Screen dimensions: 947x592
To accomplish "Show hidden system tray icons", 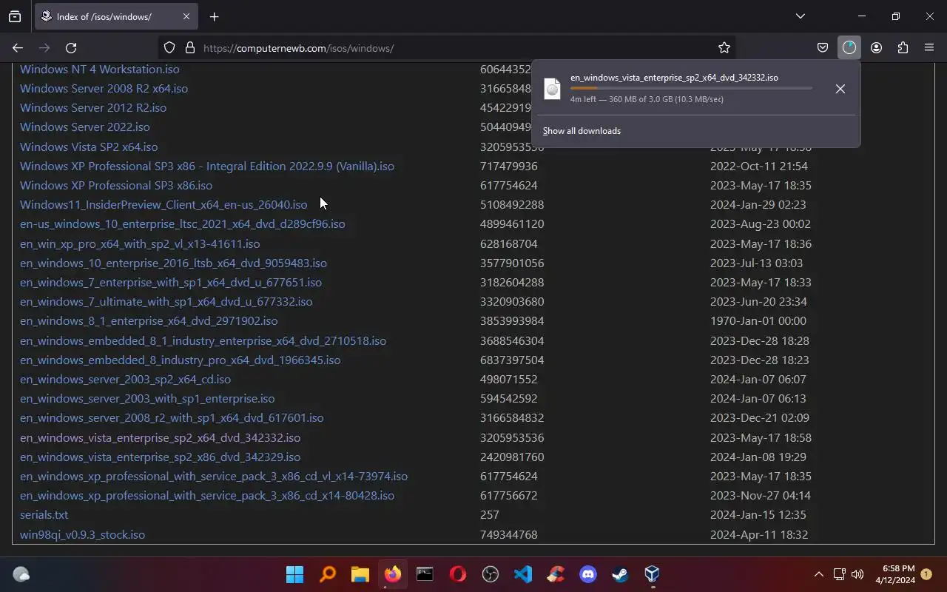I will coord(818,574).
